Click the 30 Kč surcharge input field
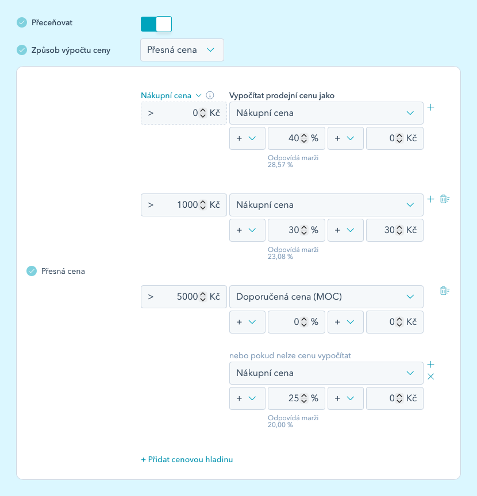This screenshot has height=496, width=477. click(395, 230)
